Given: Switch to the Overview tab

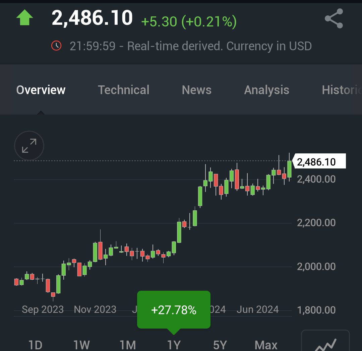Looking at the screenshot, I should (41, 90).
